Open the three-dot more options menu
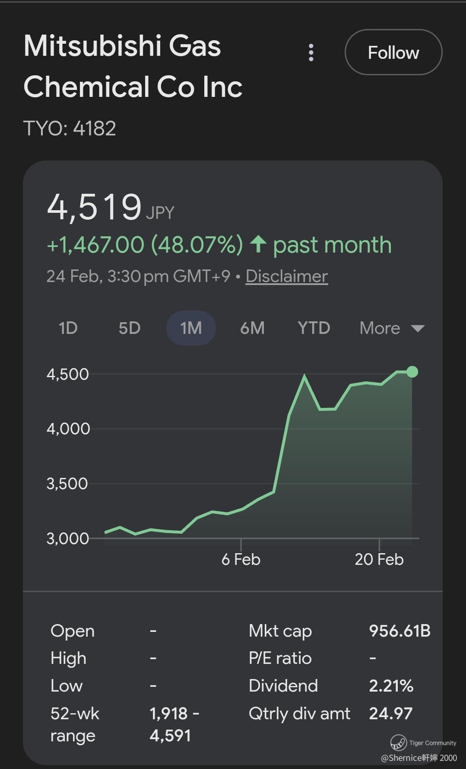Viewport: 466px width, 769px height. coord(311,52)
